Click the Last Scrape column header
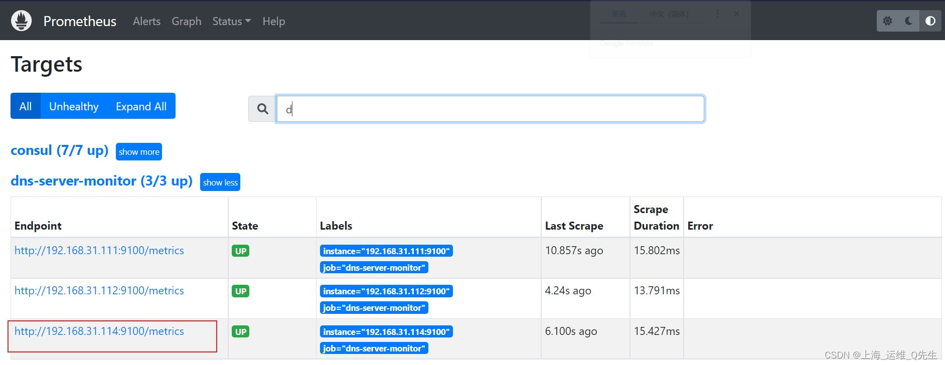 pos(574,226)
